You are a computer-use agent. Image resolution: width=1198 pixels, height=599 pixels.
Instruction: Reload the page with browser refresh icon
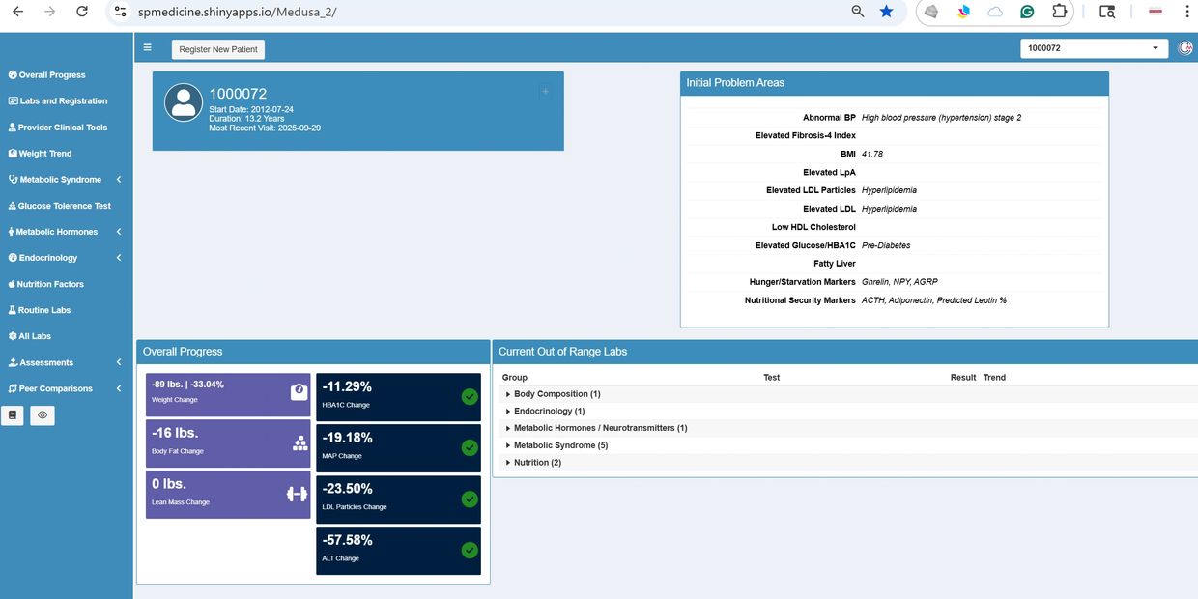click(x=82, y=12)
